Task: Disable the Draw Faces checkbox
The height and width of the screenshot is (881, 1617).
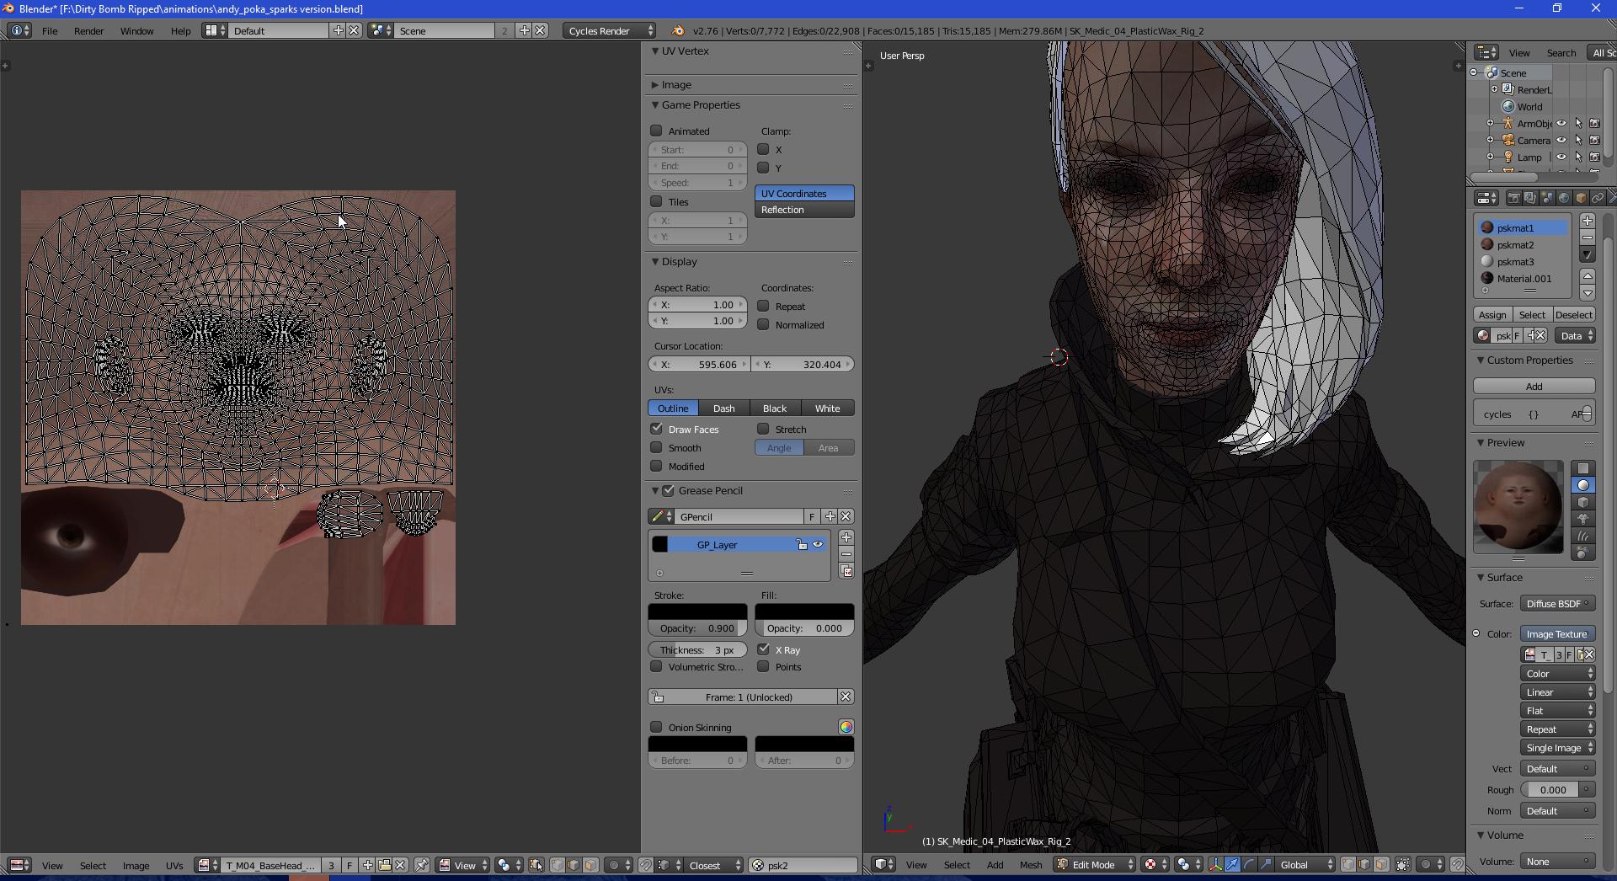Action: tap(657, 429)
